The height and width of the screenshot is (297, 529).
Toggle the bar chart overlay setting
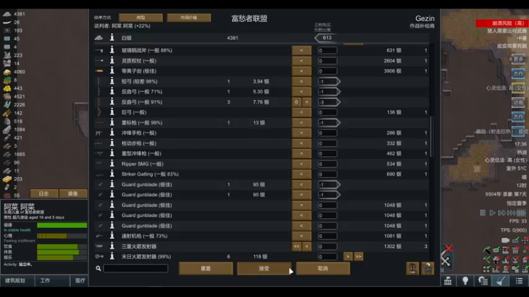[496, 269]
